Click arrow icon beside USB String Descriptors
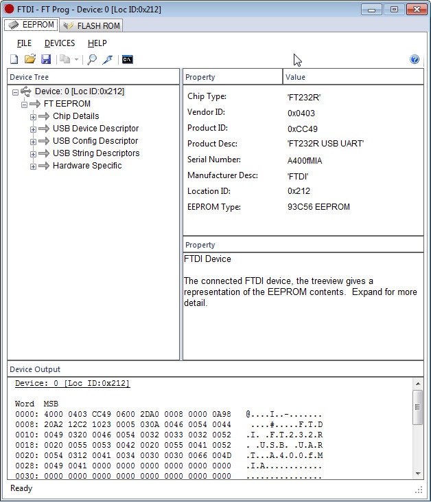Viewport: 431px width, 502px height. (44, 153)
